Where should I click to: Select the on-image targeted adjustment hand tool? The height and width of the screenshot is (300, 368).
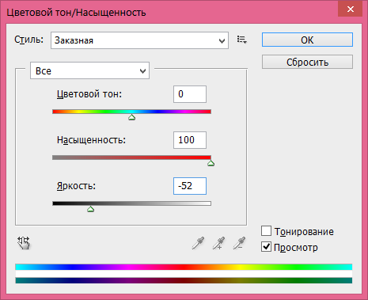(24, 243)
